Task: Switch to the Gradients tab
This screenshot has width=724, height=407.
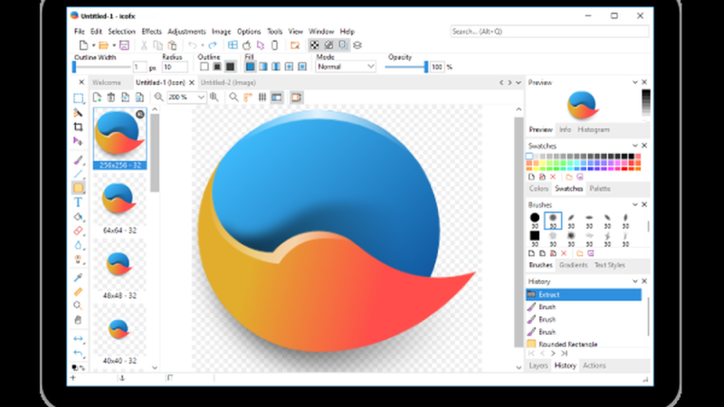Action: (573, 265)
